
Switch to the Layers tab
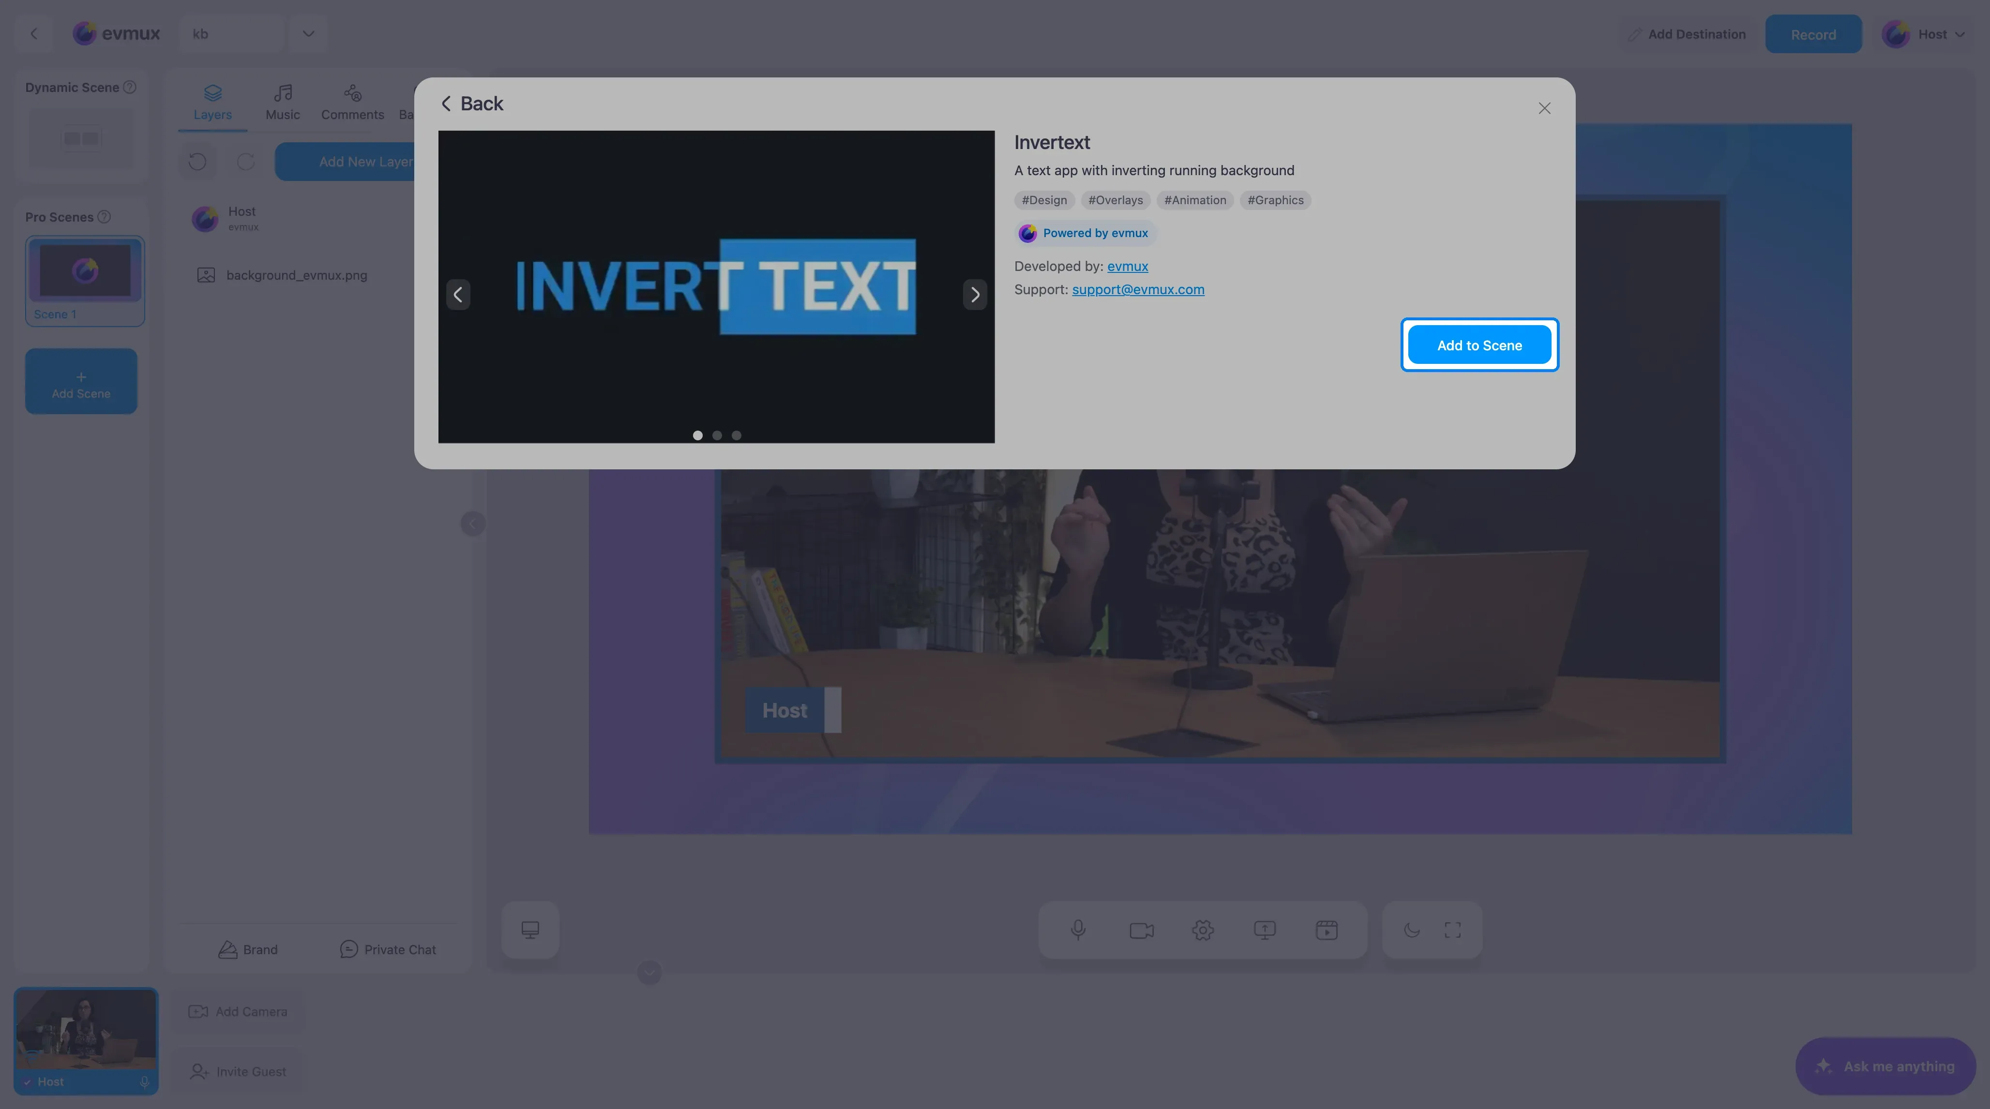point(212,103)
